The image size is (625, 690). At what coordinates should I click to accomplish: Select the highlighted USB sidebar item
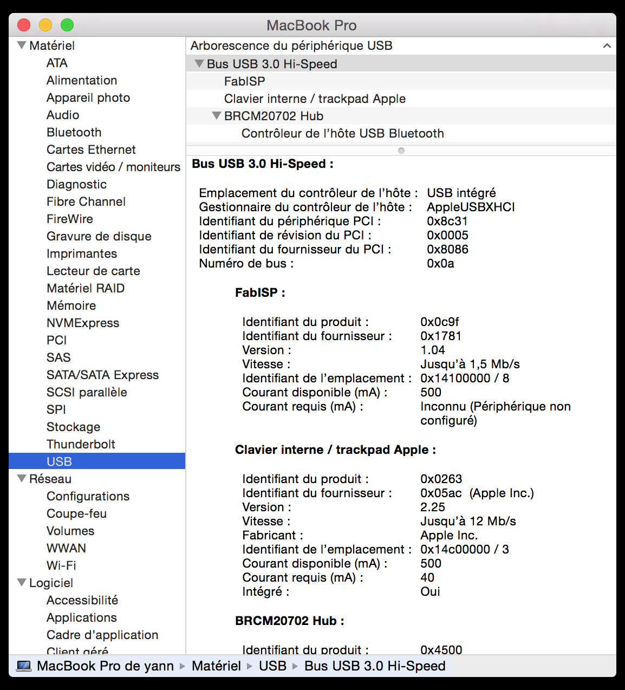pos(97,461)
